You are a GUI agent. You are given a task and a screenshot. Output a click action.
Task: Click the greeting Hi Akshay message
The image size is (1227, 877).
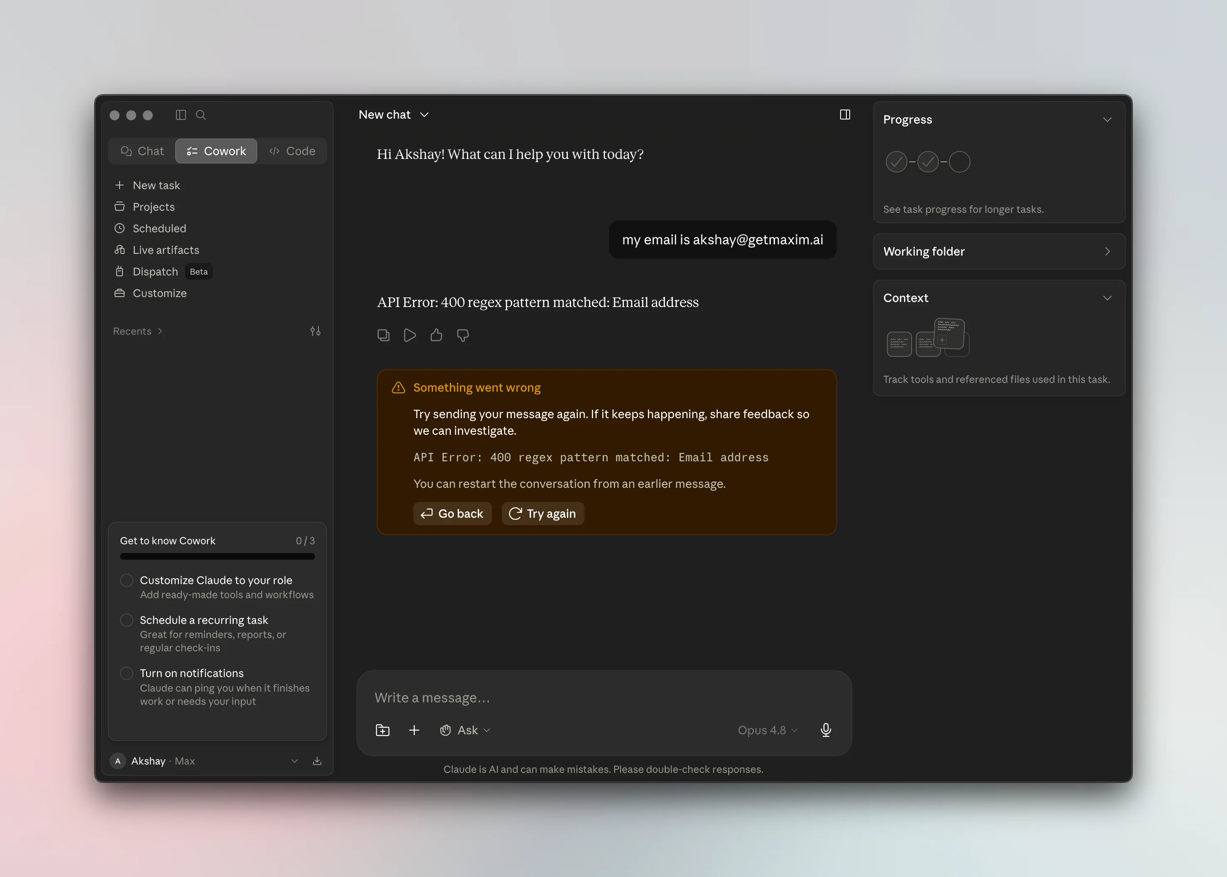pos(510,154)
